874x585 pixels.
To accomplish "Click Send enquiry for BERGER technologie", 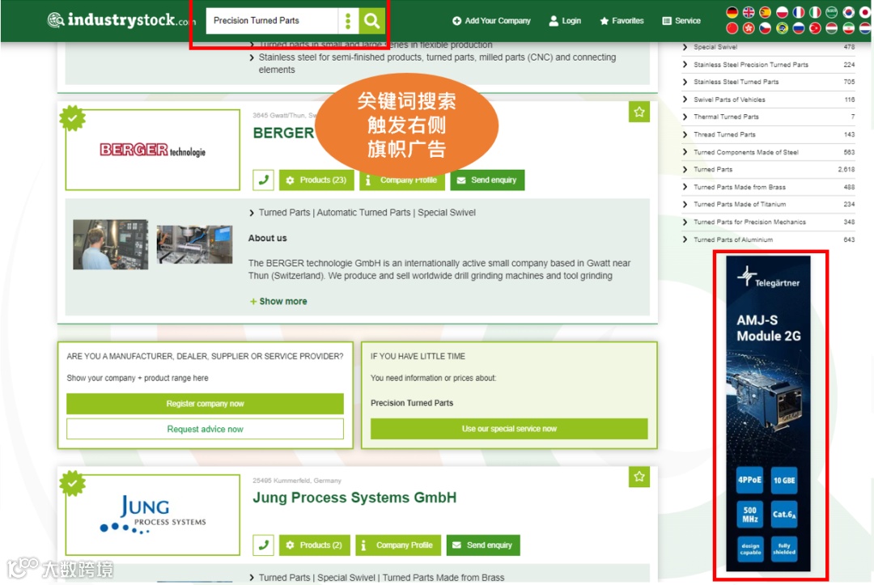I will click(x=487, y=180).
